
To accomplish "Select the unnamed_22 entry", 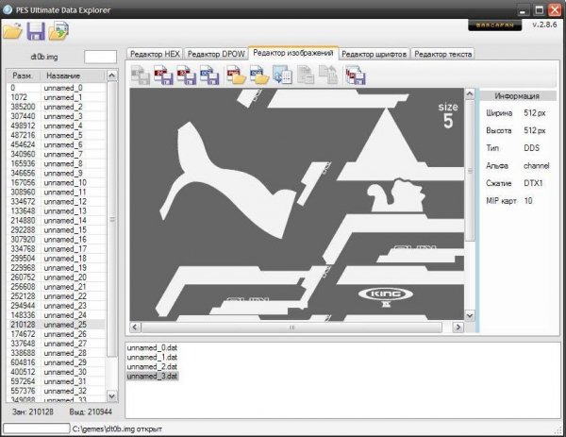I will pos(57,296).
